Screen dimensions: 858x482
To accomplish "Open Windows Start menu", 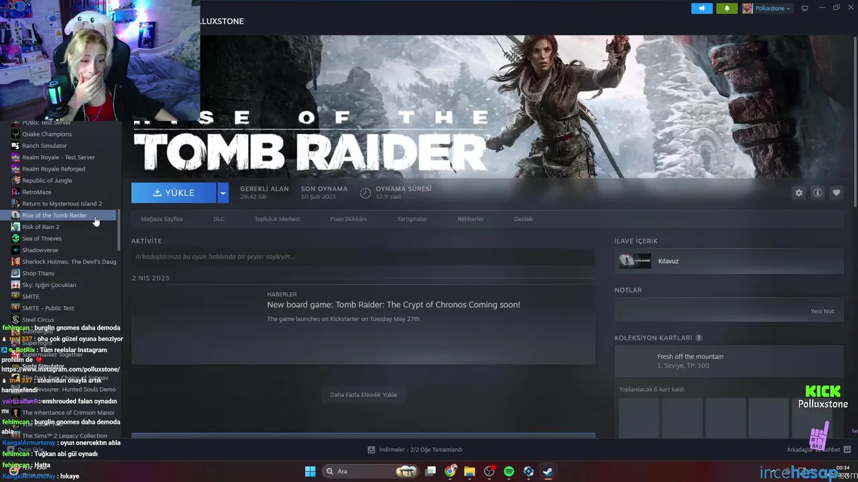I will pyautogui.click(x=310, y=471).
